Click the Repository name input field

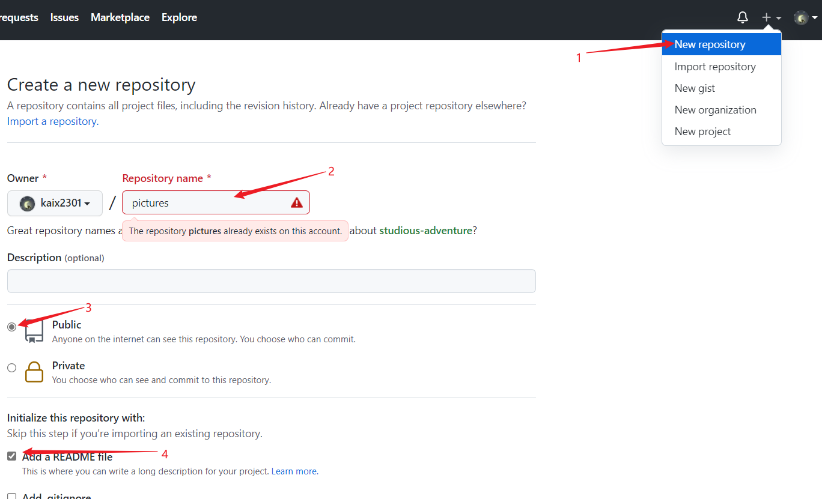pos(216,202)
